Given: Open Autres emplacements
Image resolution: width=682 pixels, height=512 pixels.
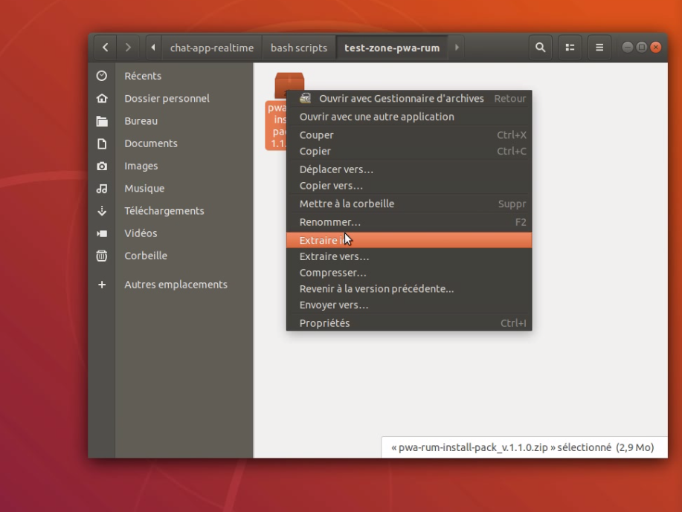Looking at the screenshot, I should tap(175, 285).
